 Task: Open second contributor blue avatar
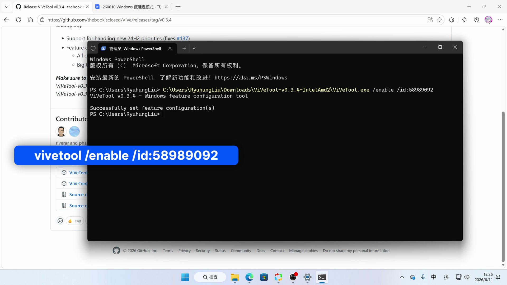(74, 131)
